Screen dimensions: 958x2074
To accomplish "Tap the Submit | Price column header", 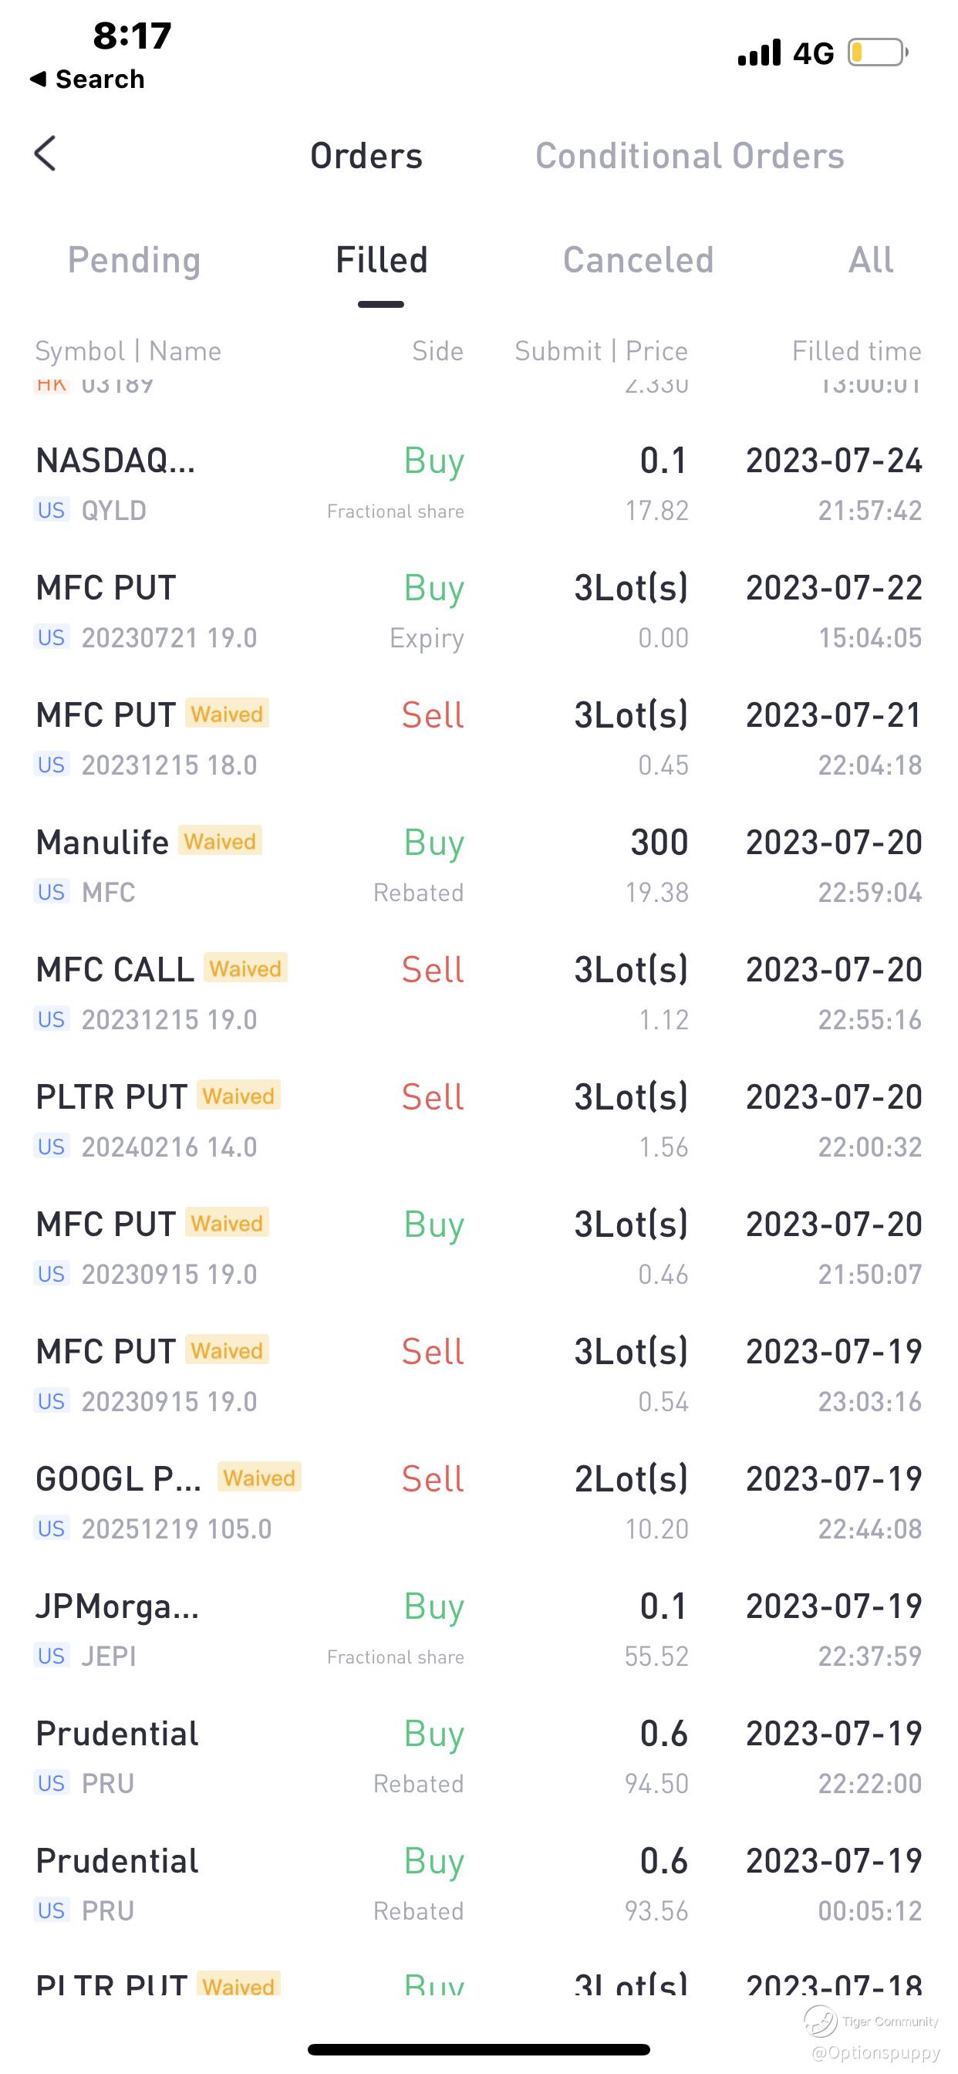I will coord(601,351).
